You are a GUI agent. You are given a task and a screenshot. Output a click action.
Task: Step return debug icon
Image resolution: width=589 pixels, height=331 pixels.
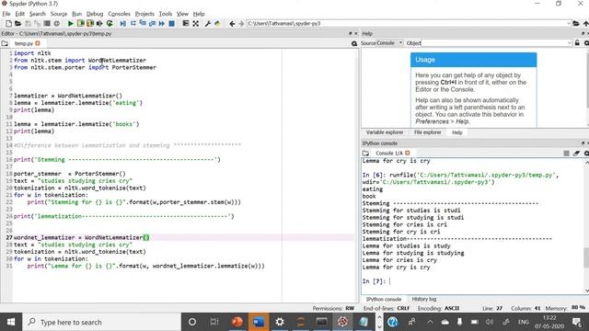pyautogui.click(x=152, y=24)
